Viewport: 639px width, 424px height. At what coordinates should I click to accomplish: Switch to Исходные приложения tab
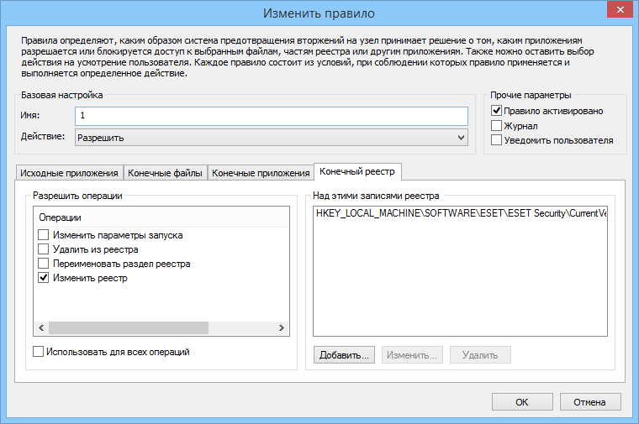(69, 173)
